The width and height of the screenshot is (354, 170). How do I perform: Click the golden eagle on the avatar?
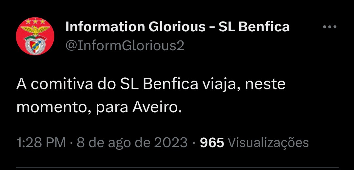(35, 30)
